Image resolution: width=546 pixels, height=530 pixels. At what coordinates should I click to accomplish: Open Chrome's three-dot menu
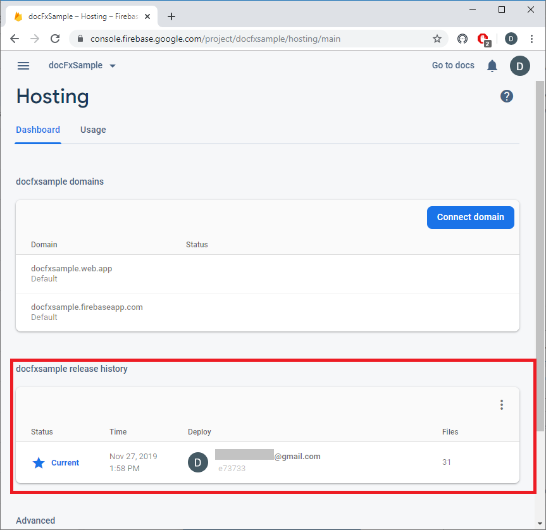point(531,39)
